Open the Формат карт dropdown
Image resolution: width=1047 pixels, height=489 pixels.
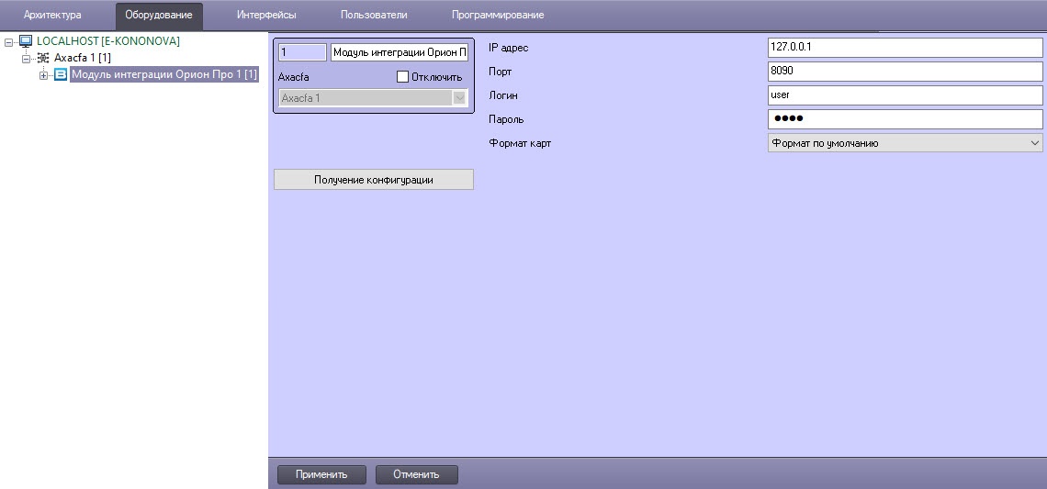click(905, 143)
